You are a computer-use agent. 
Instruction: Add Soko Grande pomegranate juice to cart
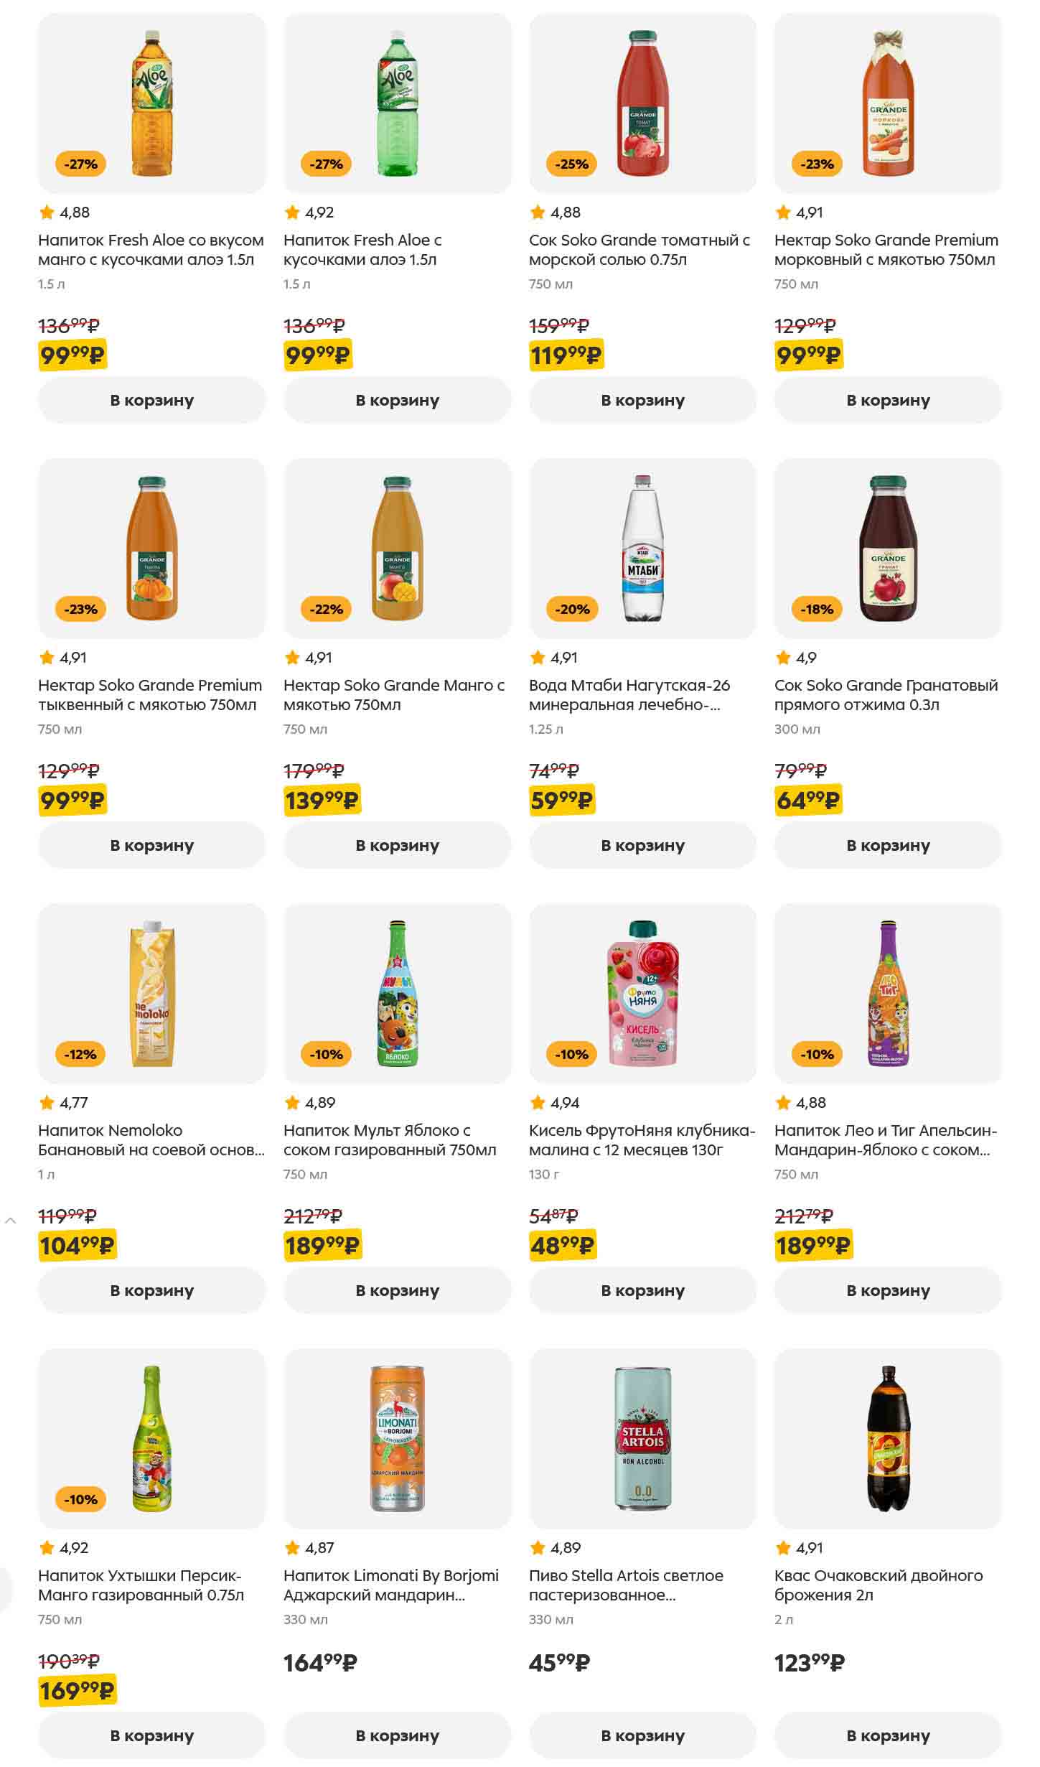(888, 846)
